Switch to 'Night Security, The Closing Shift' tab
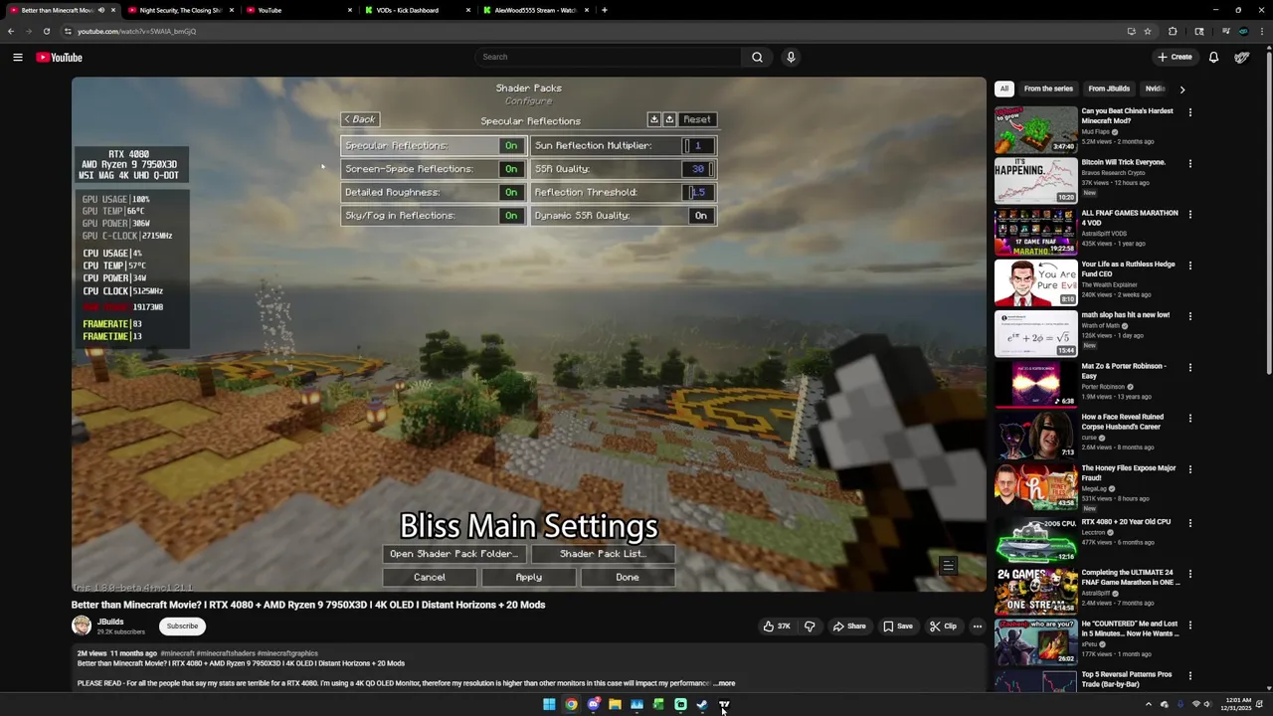Screen dimensions: 1273x716 click(178, 10)
